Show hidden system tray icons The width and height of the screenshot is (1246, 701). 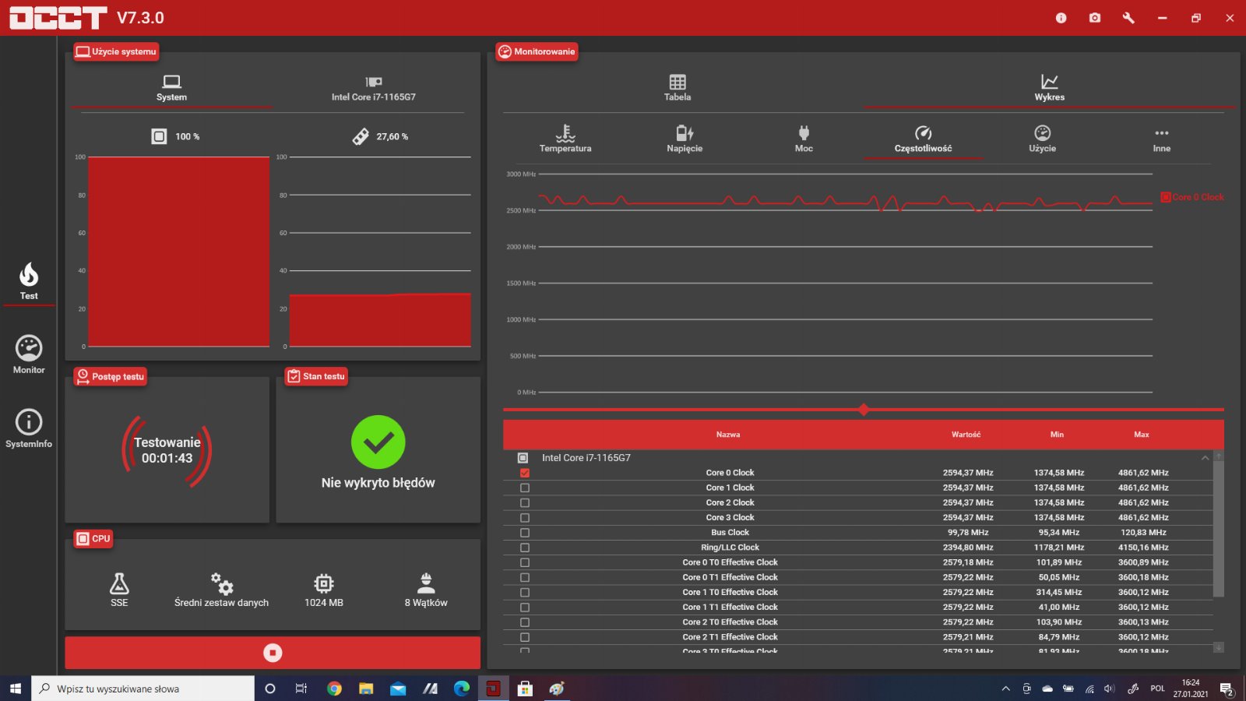1005,689
